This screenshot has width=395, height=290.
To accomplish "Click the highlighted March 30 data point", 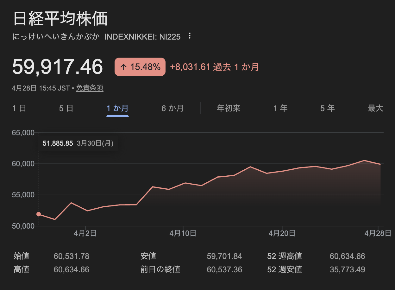I will point(39,214).
